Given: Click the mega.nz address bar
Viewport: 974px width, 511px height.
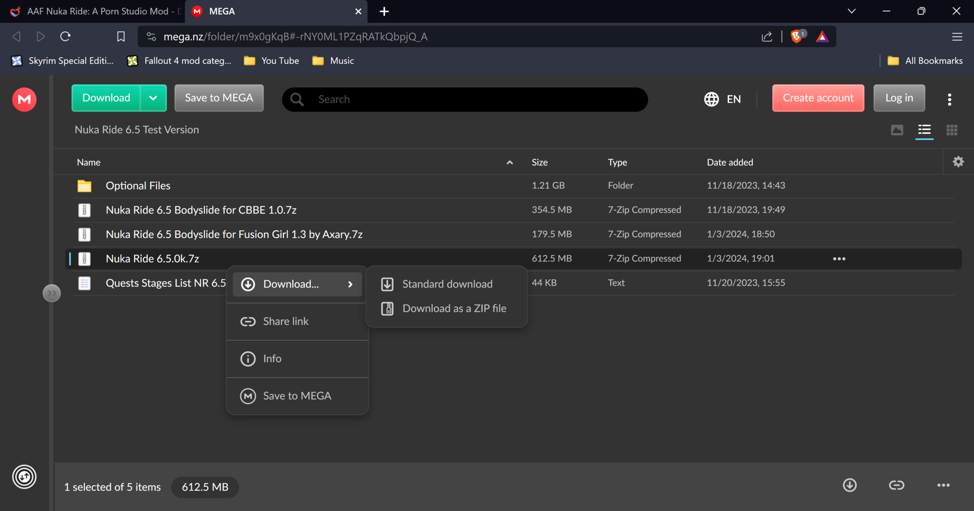Looking at the screenshot, I should tap(295, 36).
